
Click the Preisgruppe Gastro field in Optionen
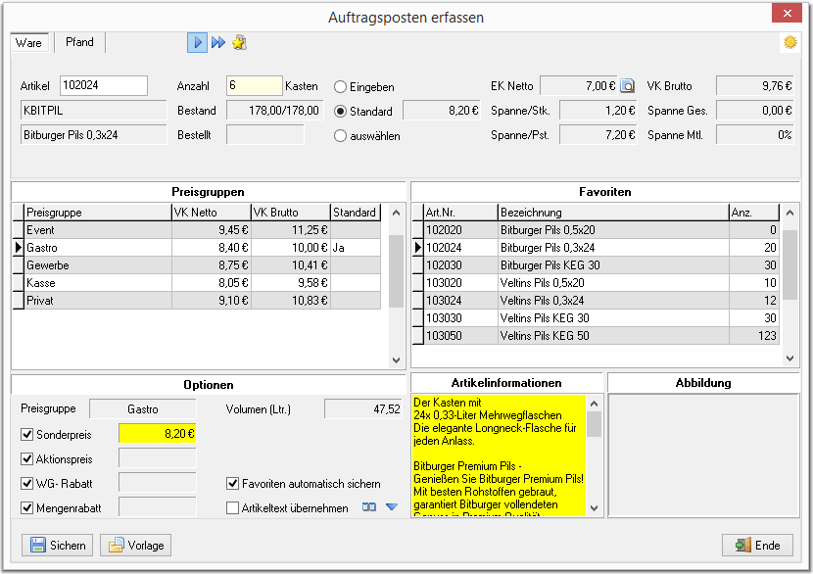[x=143, y=409]
